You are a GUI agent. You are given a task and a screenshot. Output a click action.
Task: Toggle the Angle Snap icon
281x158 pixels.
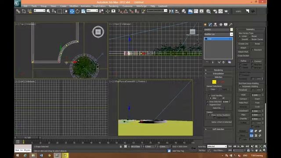click(126, 11)
